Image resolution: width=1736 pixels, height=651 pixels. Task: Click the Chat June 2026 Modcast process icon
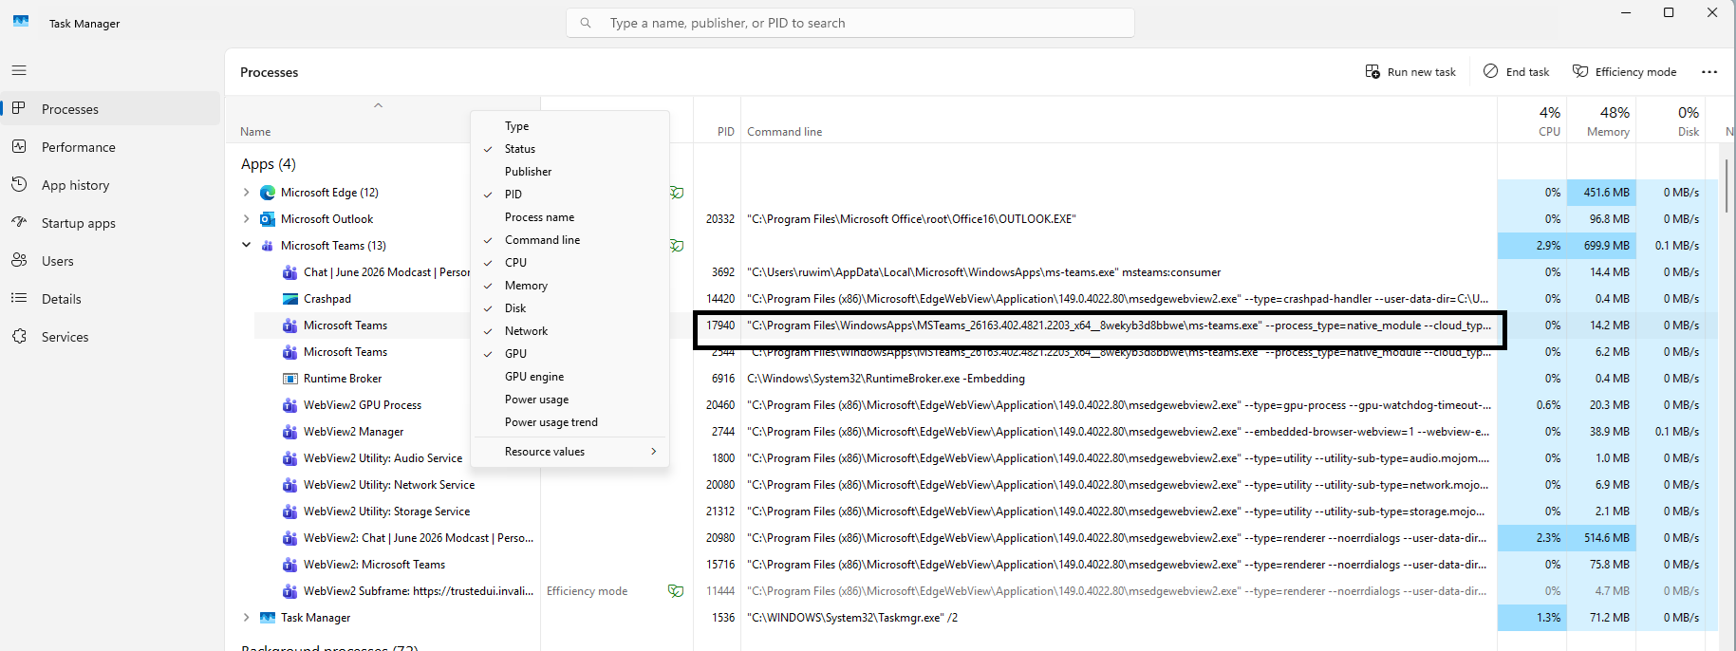click(x=290, y=272)
